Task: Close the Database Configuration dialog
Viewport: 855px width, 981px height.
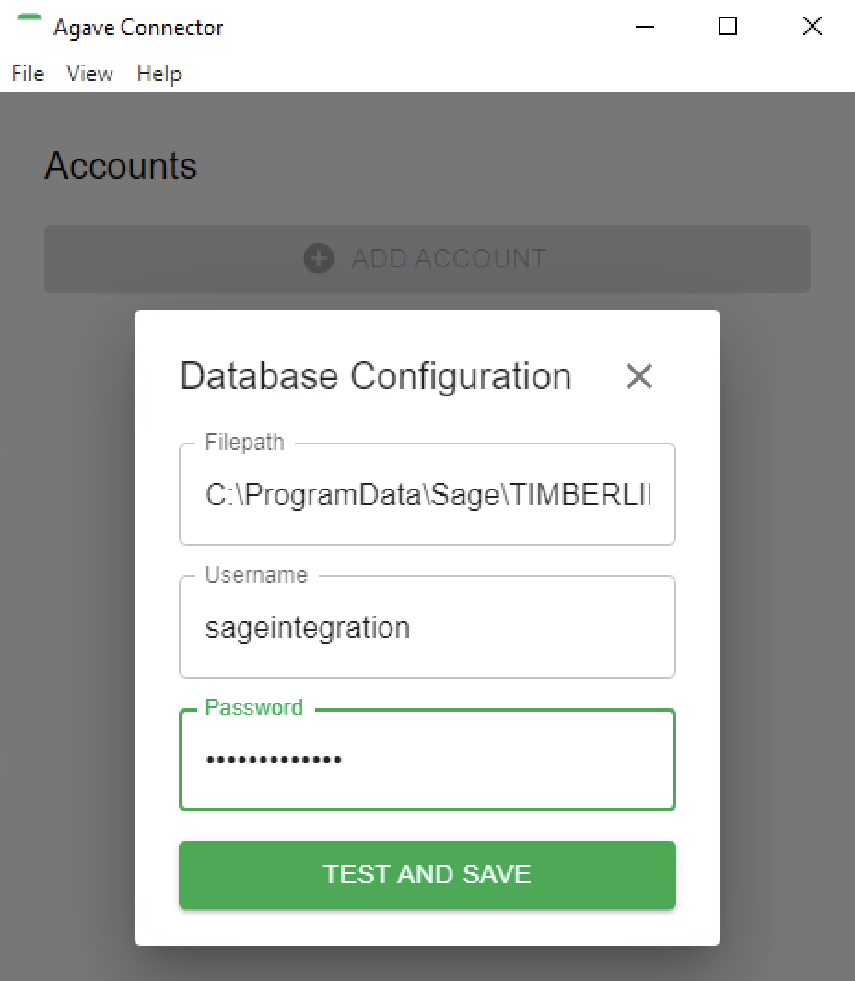Action: 638,376
